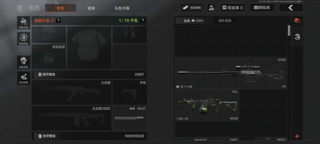Screen dimensions: 320x144
Task: Open the 保险库 button
Action: (x=262, y=8)
